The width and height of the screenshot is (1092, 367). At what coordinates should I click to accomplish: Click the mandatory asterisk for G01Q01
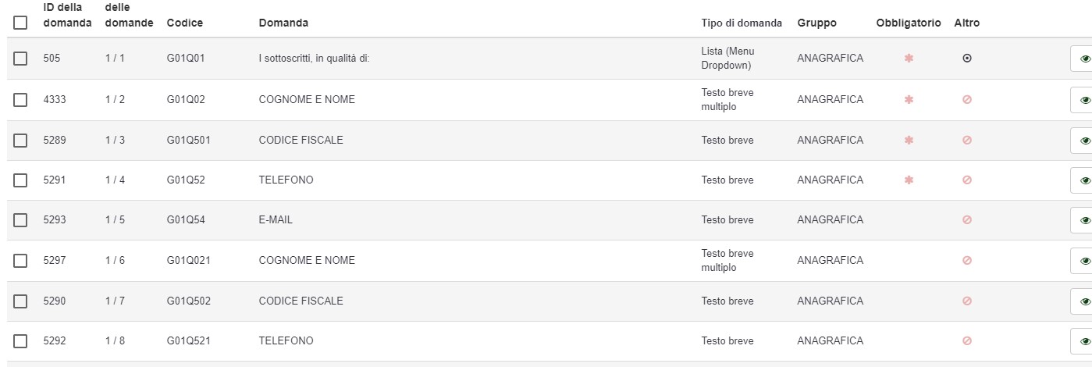(x=909, y=59)
